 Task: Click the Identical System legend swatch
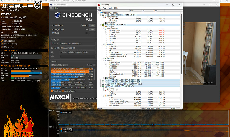tap(63, 91)
